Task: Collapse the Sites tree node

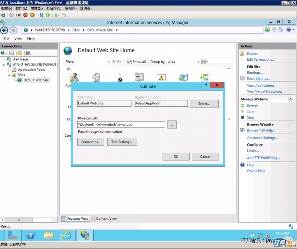Action: [9, 75]
